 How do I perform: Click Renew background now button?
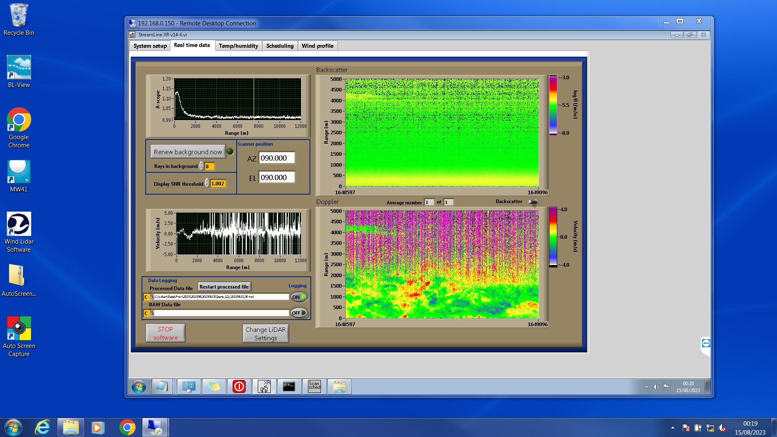188,152
